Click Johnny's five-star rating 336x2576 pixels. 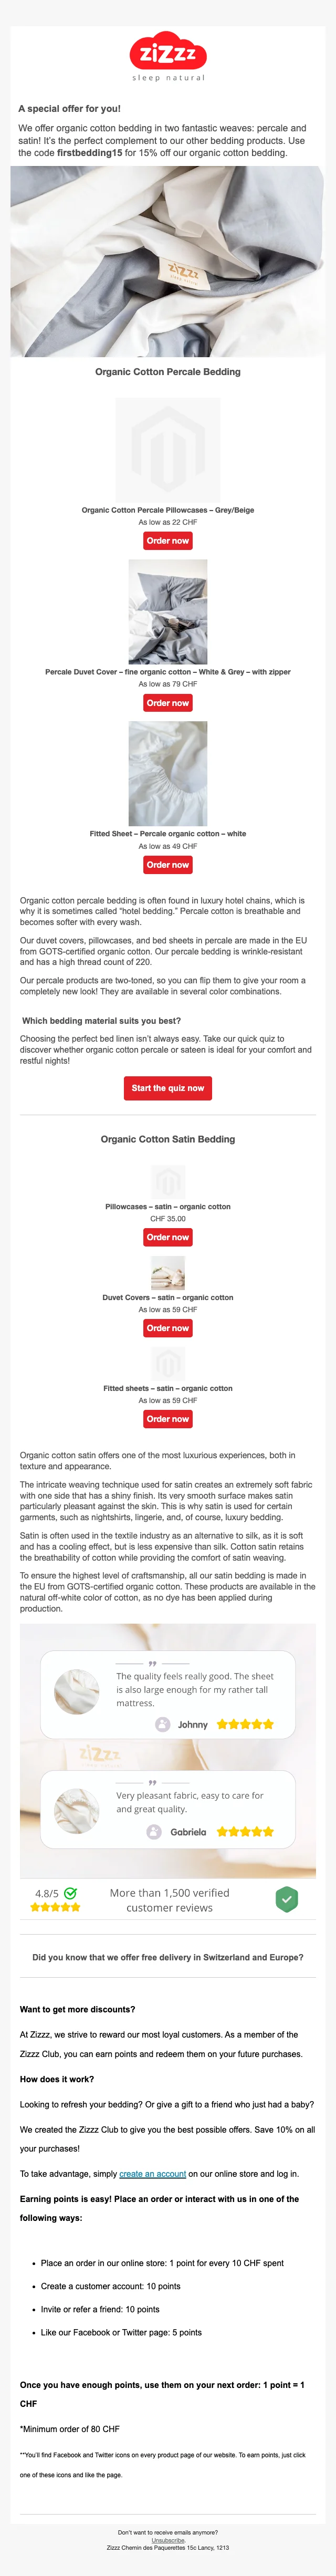[244, 1724]
